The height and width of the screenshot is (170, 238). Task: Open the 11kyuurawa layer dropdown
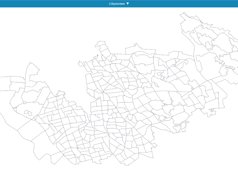(119, 4)
